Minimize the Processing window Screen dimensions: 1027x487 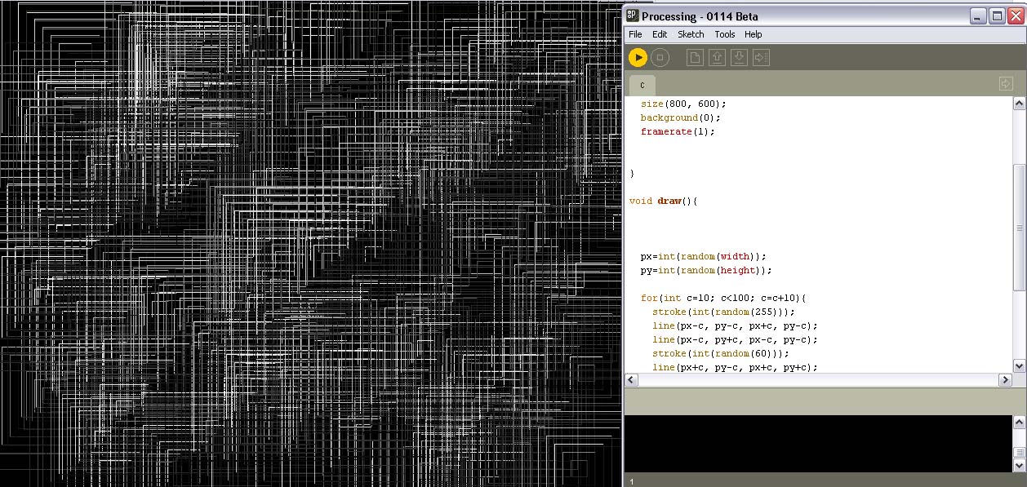point(978,16)
